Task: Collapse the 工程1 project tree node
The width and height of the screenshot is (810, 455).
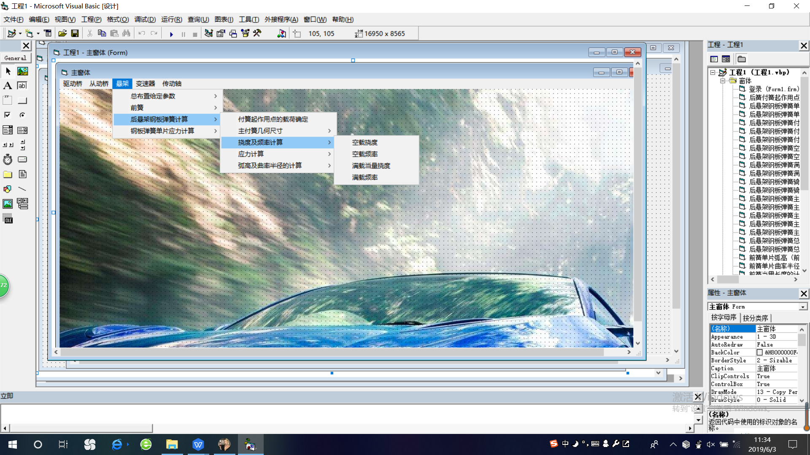Action: (713, 72)
